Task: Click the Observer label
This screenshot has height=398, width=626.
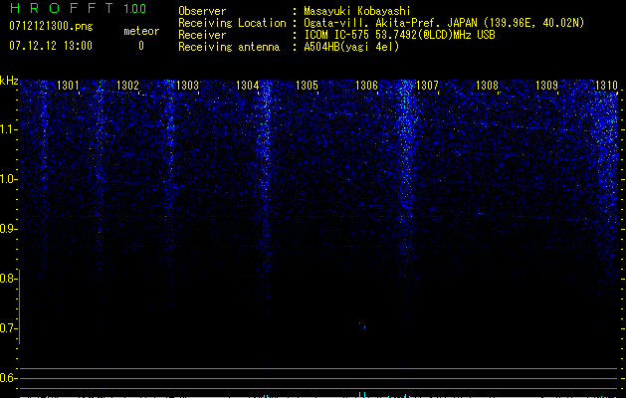Action: click(202, 11)
